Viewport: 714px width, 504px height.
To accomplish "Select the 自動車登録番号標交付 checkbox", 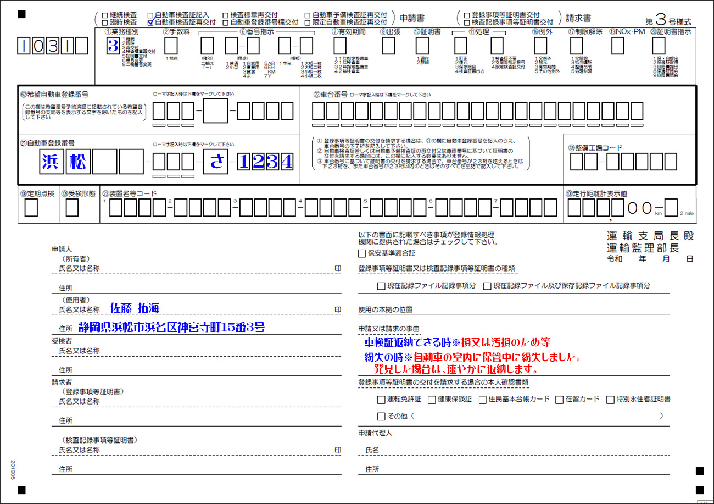I will tap(226, 23).
